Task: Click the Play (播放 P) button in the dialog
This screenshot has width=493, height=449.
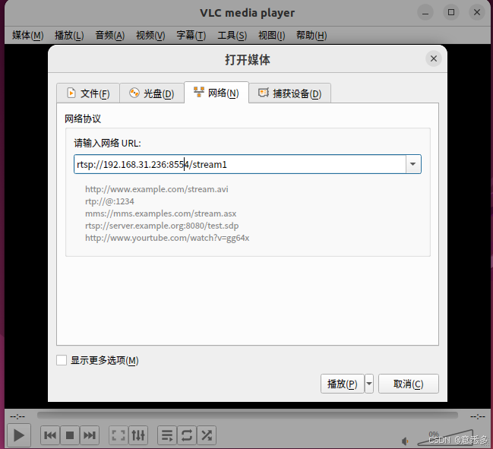Action: pyautogui.click(x=343, y=384)
